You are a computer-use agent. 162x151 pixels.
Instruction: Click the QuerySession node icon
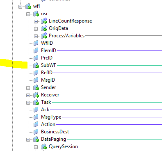point(44,146)
